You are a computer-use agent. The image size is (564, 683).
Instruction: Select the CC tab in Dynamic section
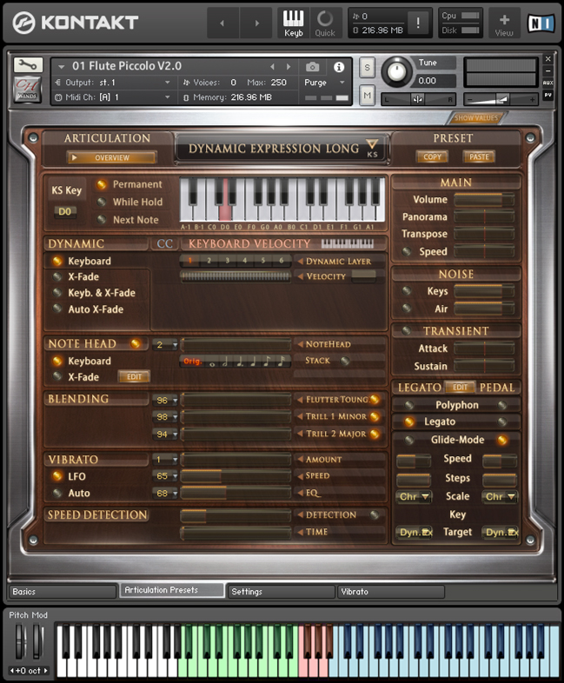(x=164, y=243)
